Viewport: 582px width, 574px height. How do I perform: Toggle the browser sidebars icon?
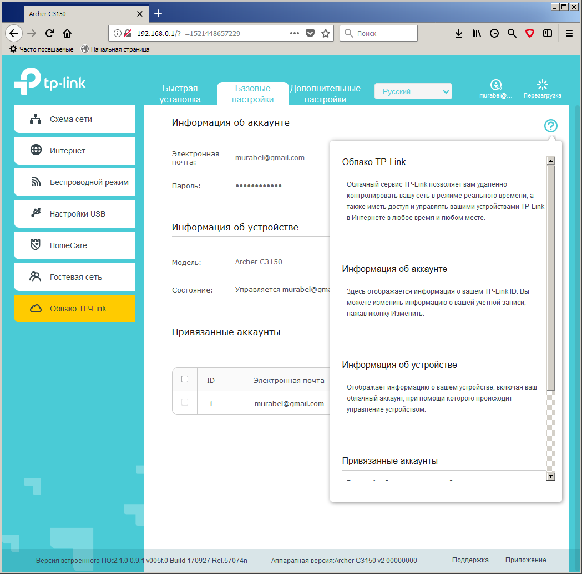pos(548,33)
